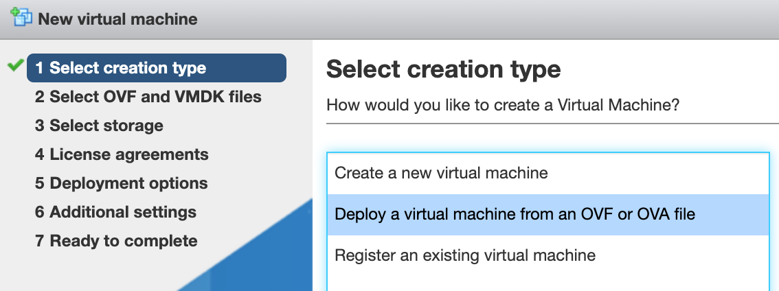Open step 7 Ready to complete
This screenshot has height=291, width=779.
click(x=116, y=241)
